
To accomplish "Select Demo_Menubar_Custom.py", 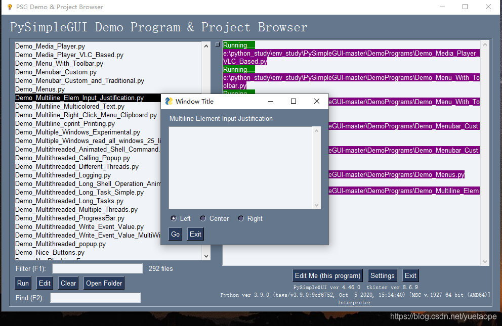I will point(108,72).
